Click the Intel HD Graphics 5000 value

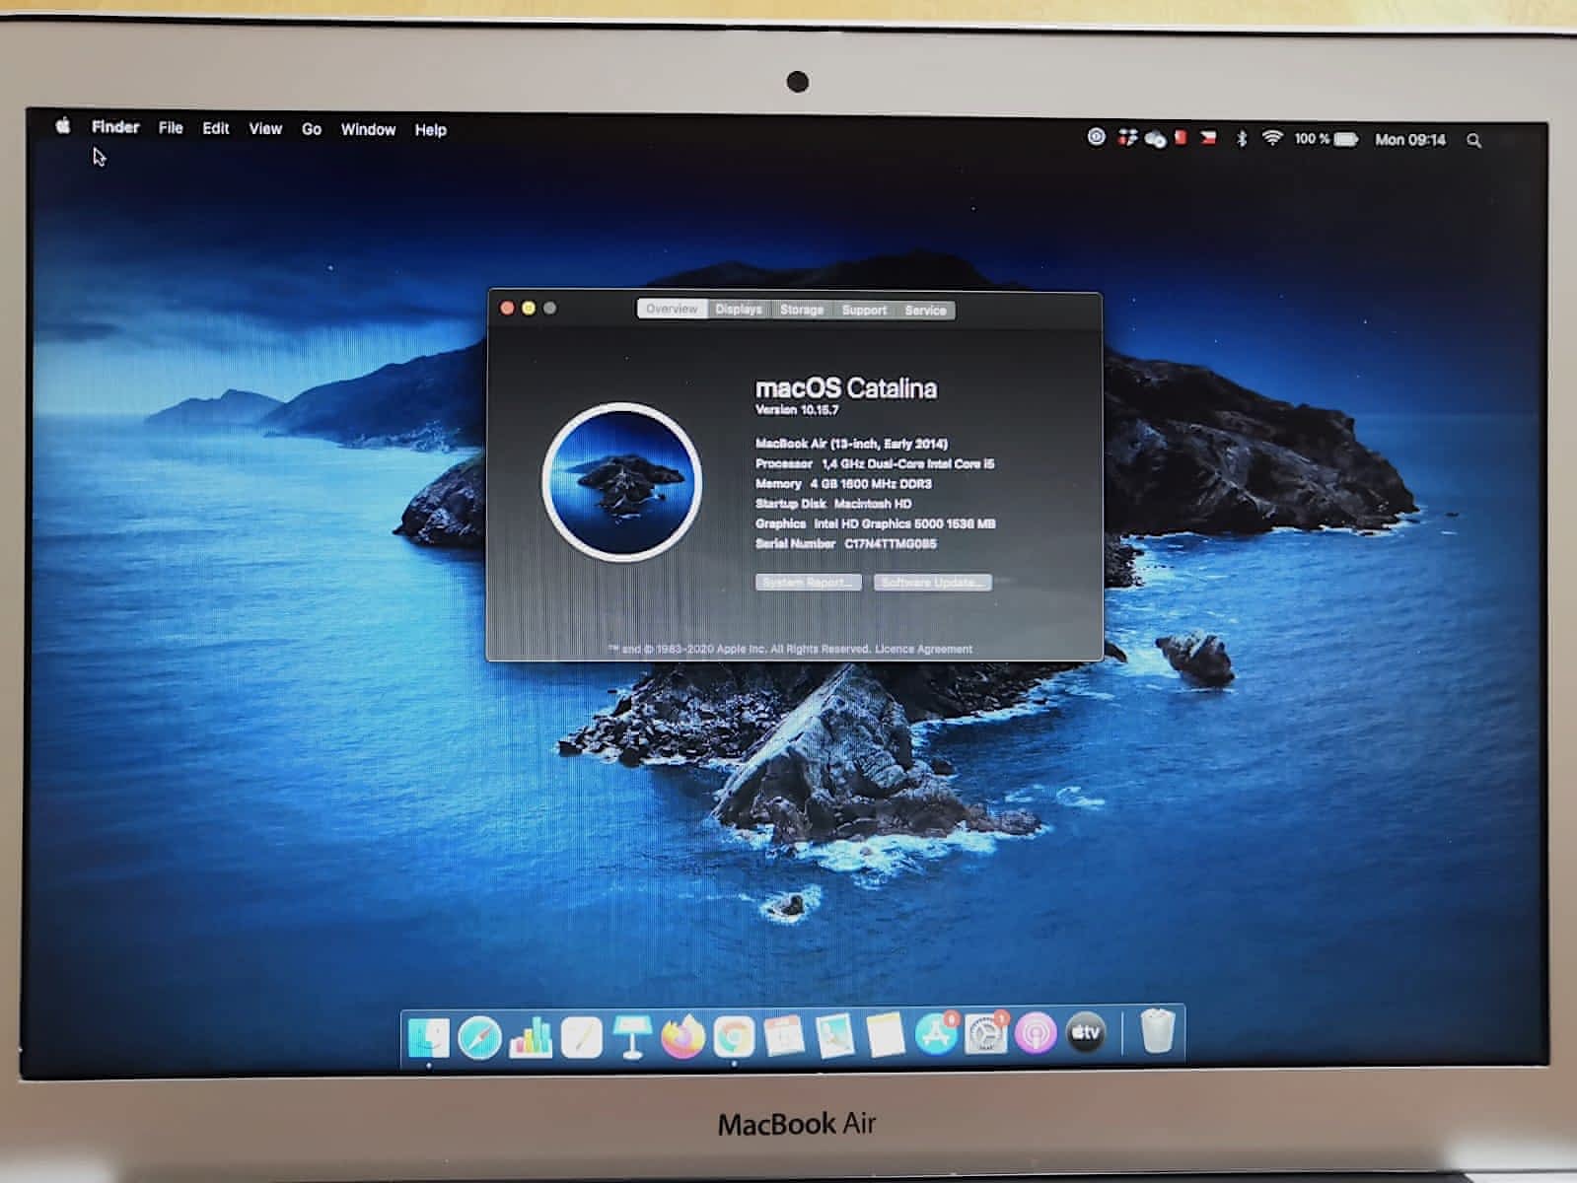[904, 523]
